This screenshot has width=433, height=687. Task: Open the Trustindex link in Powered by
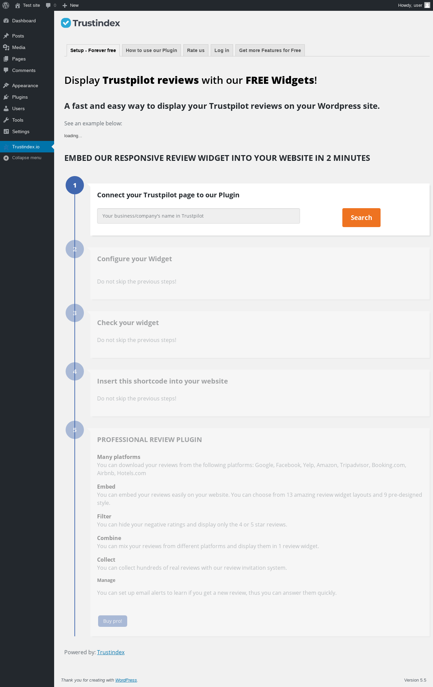111,652
